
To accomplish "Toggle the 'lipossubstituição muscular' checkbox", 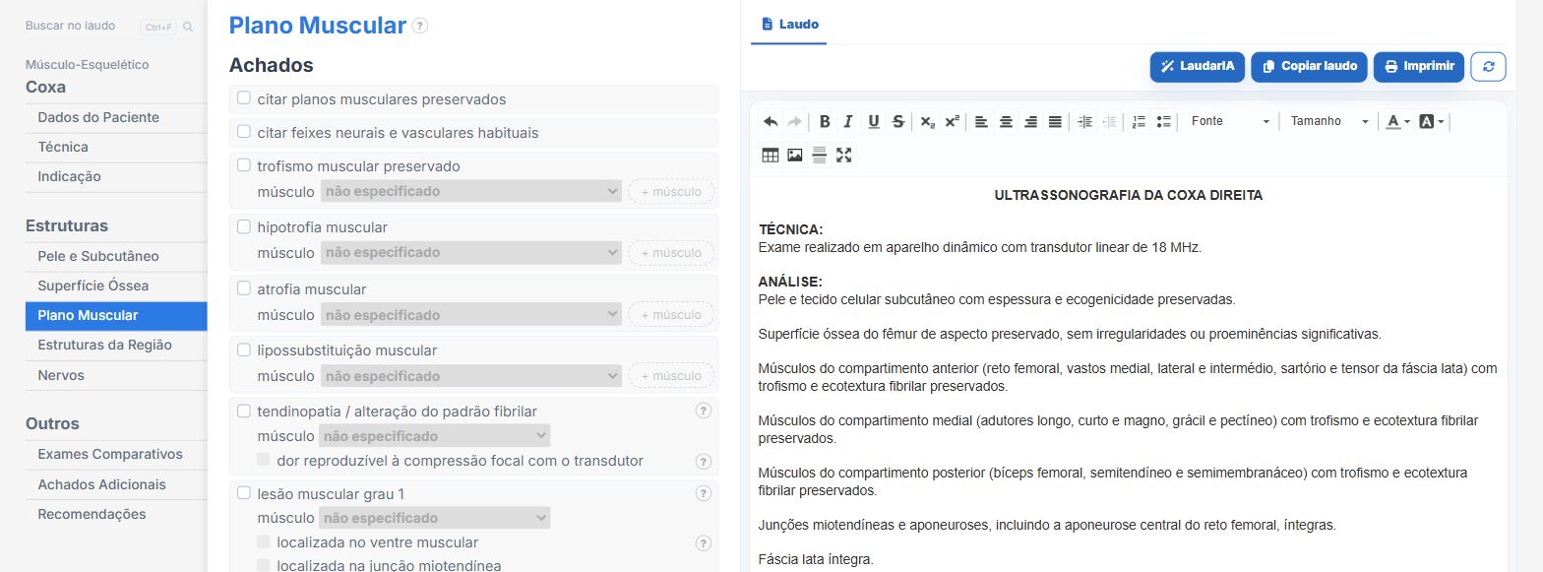I will 244,350.
